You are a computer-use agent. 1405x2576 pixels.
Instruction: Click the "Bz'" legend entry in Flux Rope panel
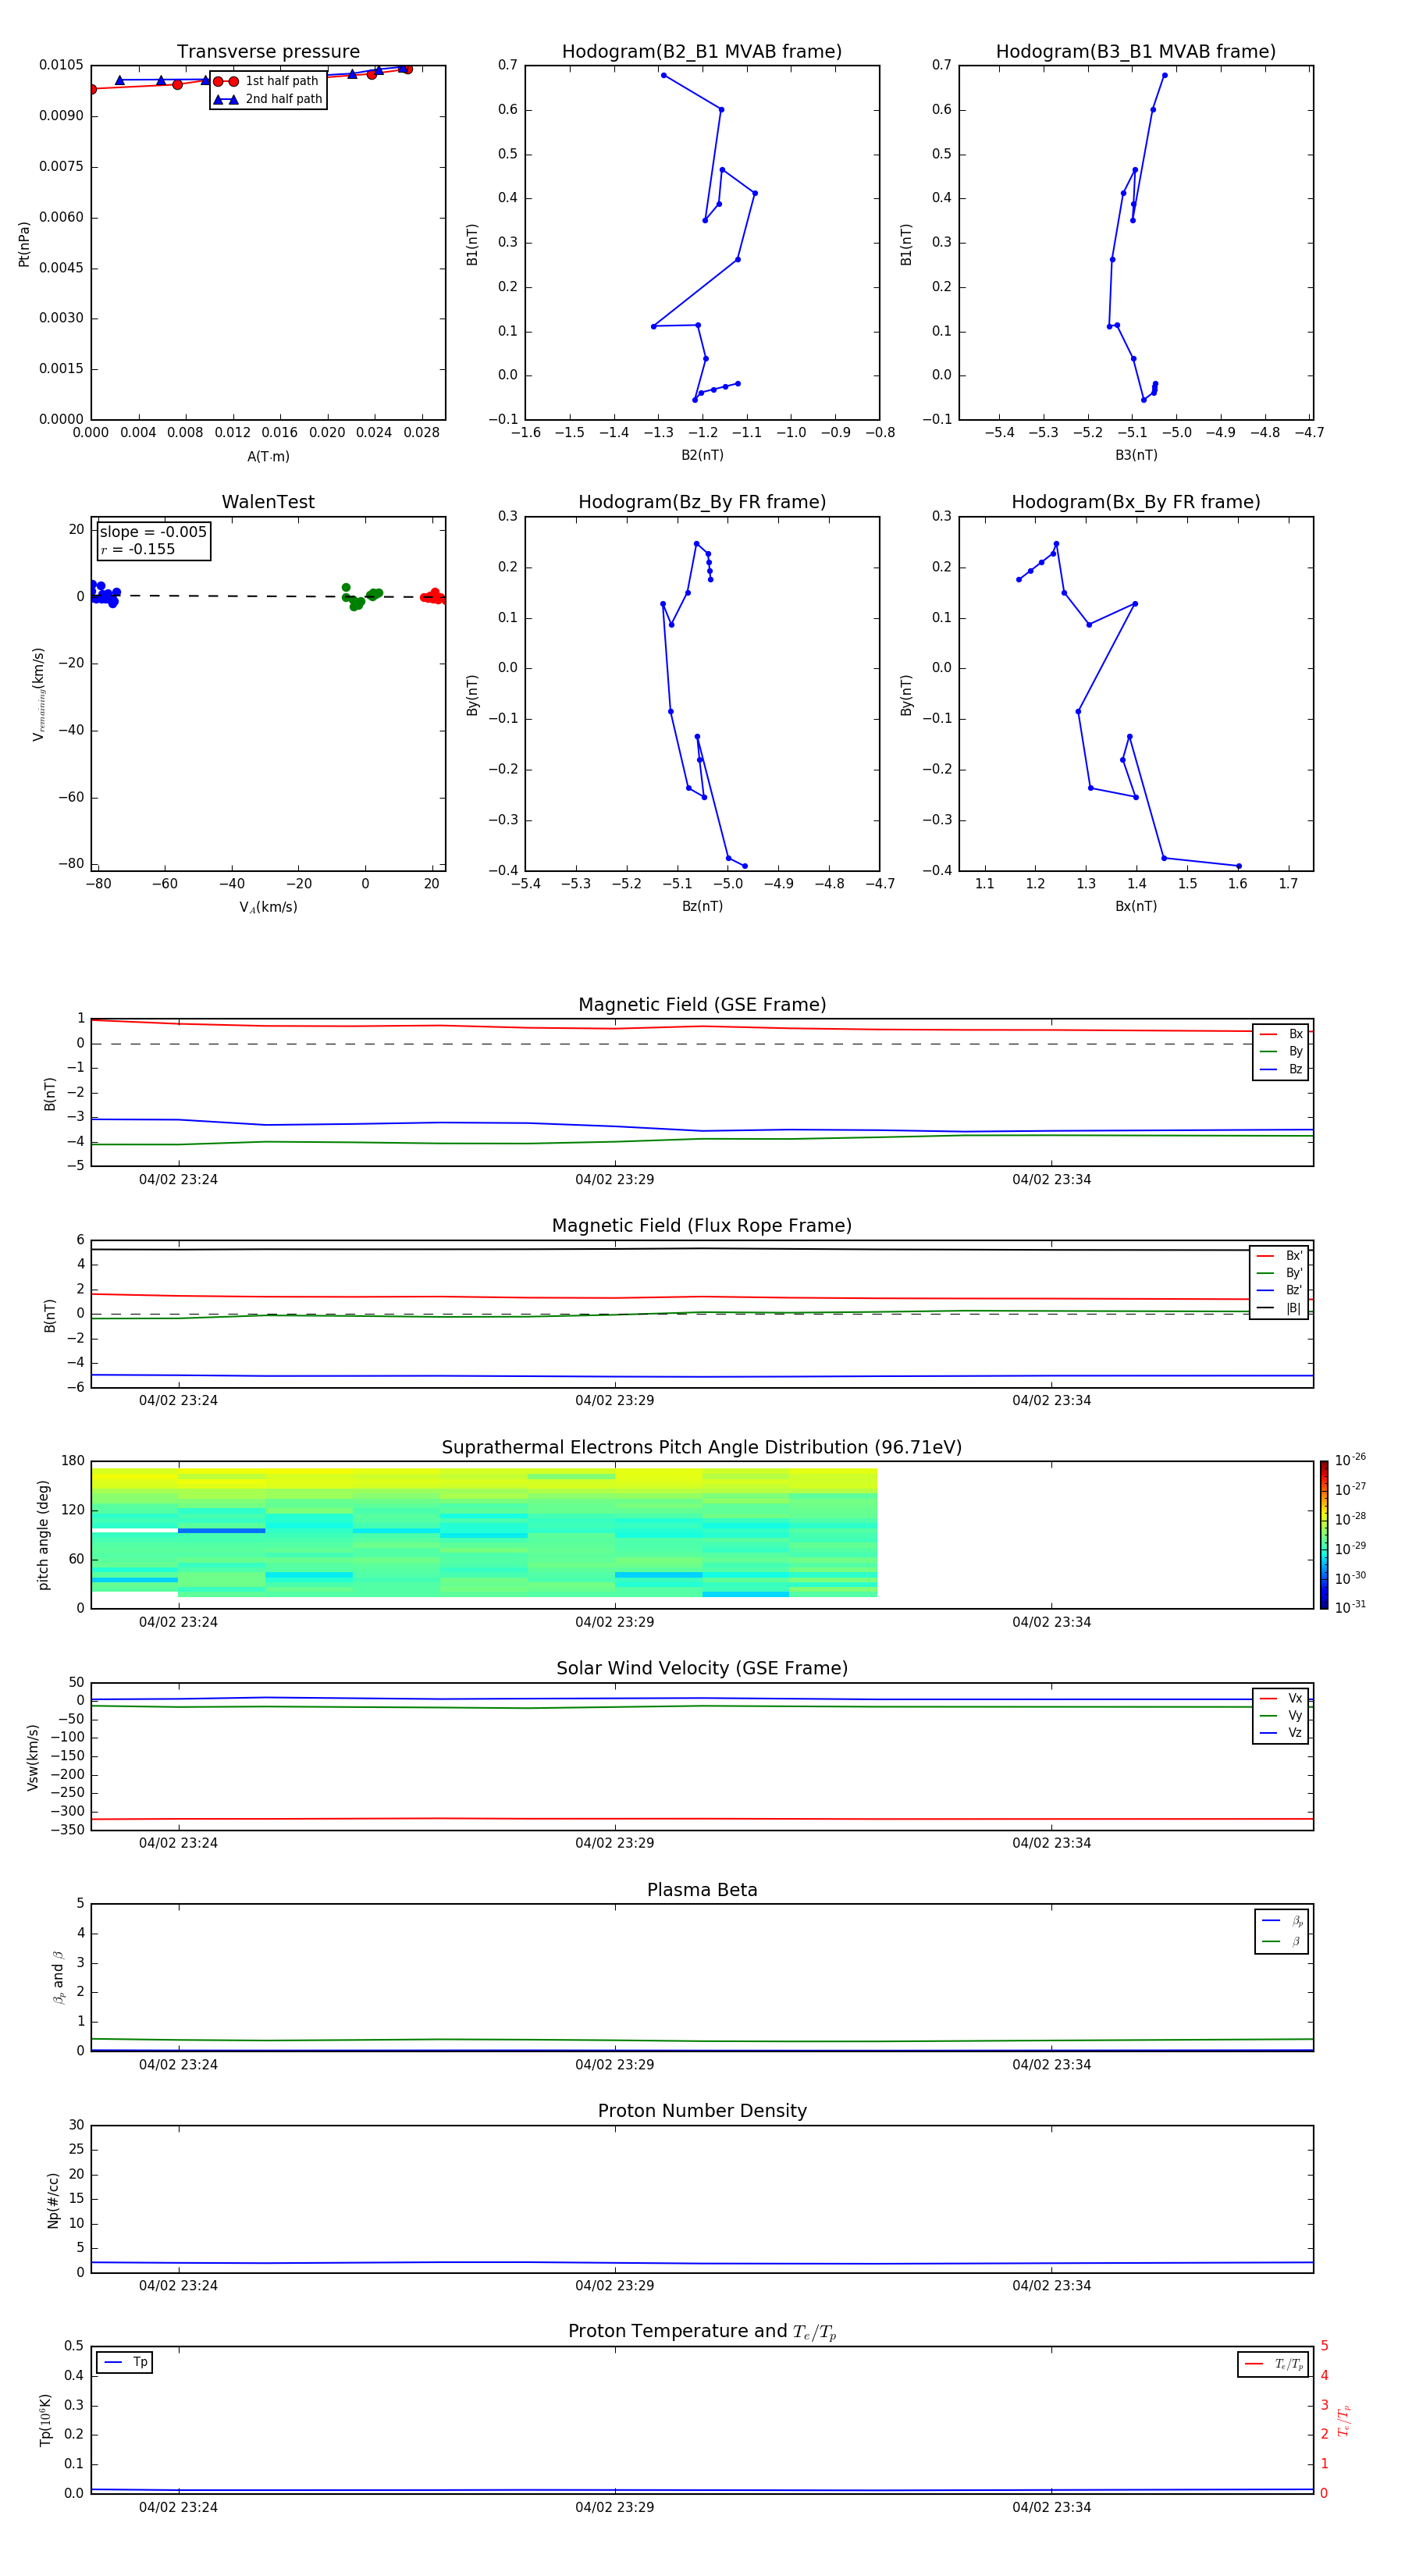point(1280,1290)
